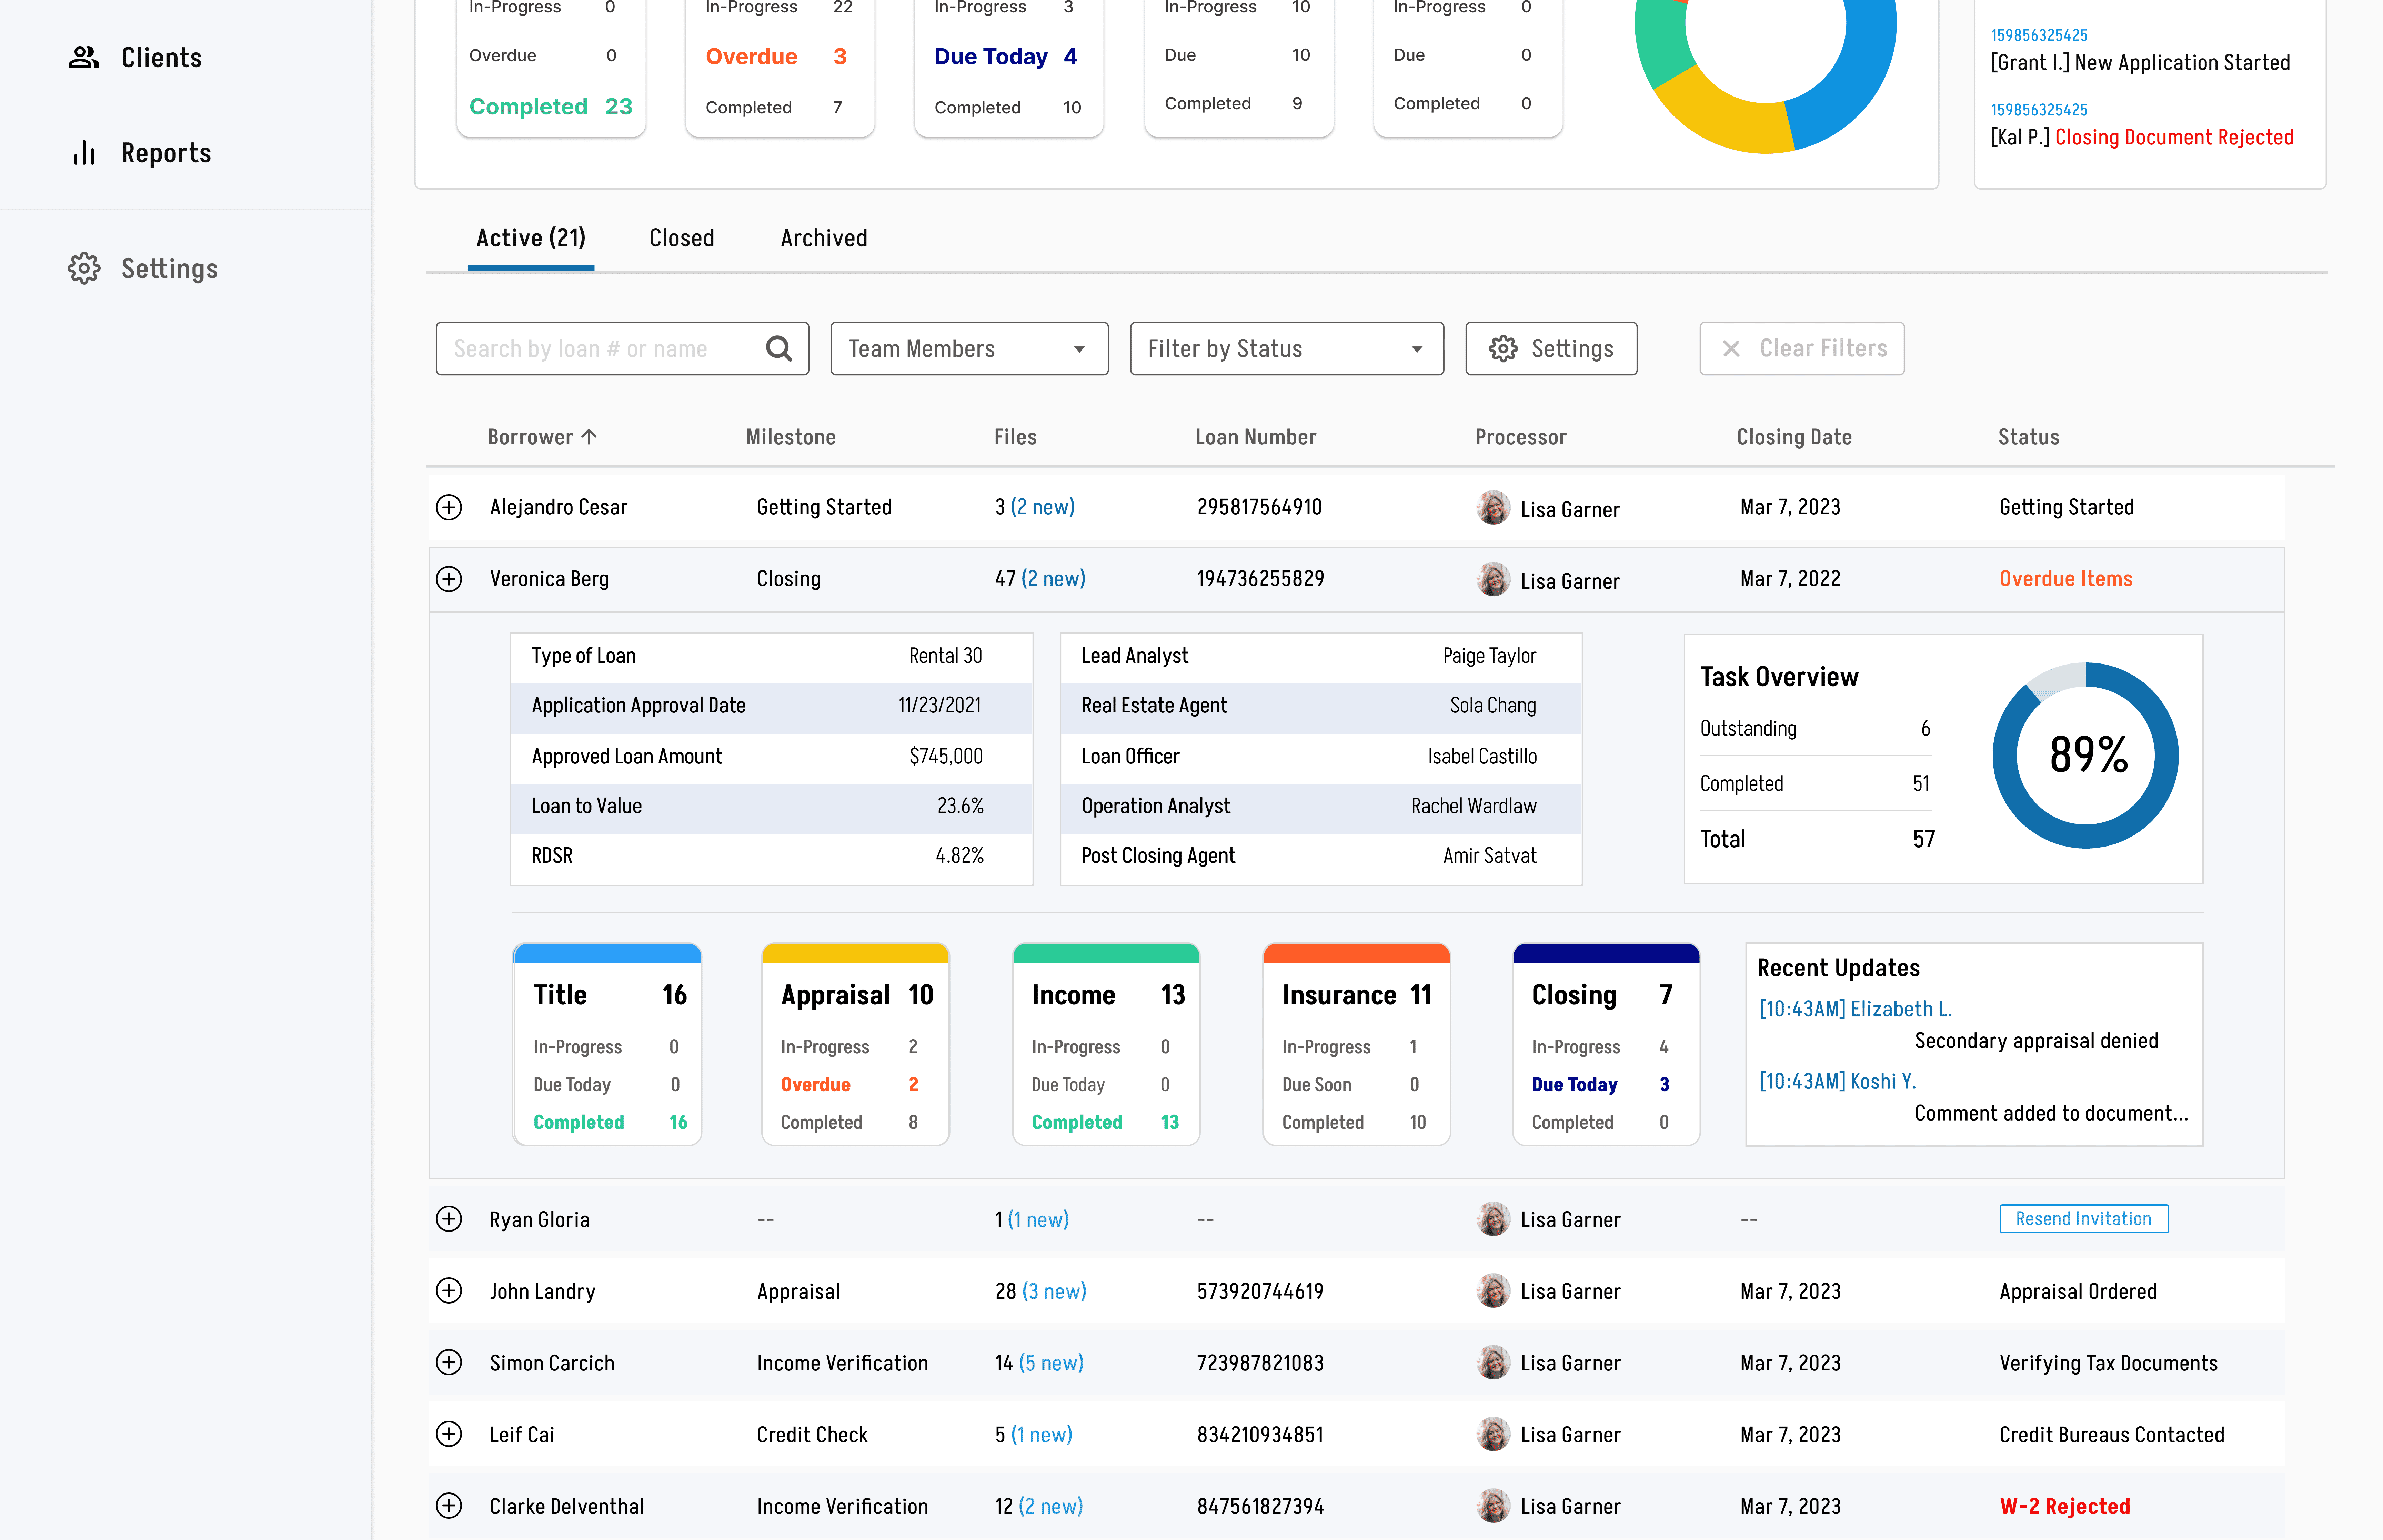The width and height of the screenshot is (2383, 1540).
Task: Expand the Simon Carcich loan row
Action: (x=449, y=1362)
